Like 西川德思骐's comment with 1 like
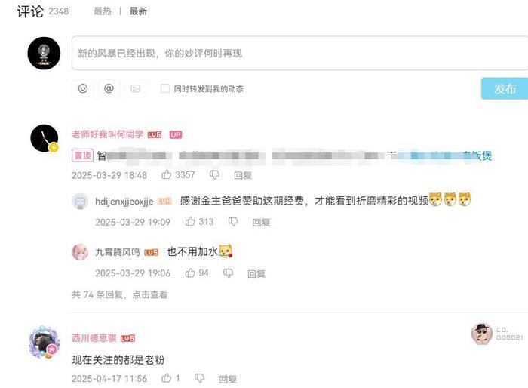The image size is (528, 388). tap(167, 378)
